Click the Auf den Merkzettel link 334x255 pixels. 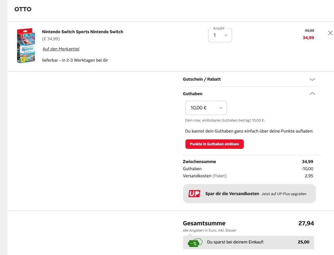click(x=61, y=49)
